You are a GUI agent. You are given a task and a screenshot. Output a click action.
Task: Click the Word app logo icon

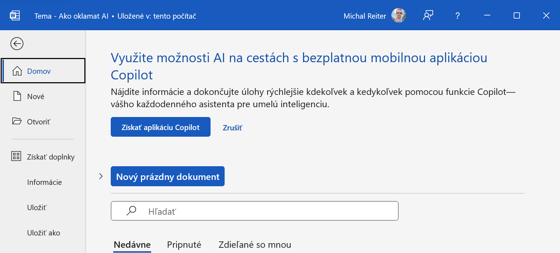point(15,15)
